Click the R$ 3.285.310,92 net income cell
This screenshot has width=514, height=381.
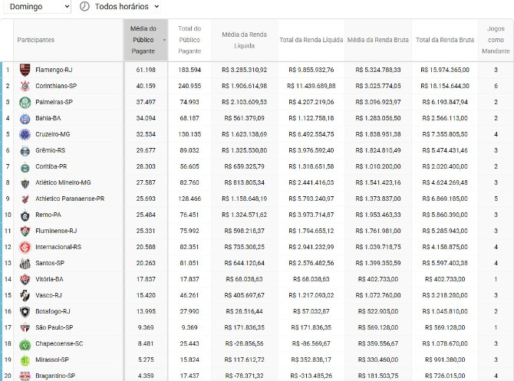(244, 70)
